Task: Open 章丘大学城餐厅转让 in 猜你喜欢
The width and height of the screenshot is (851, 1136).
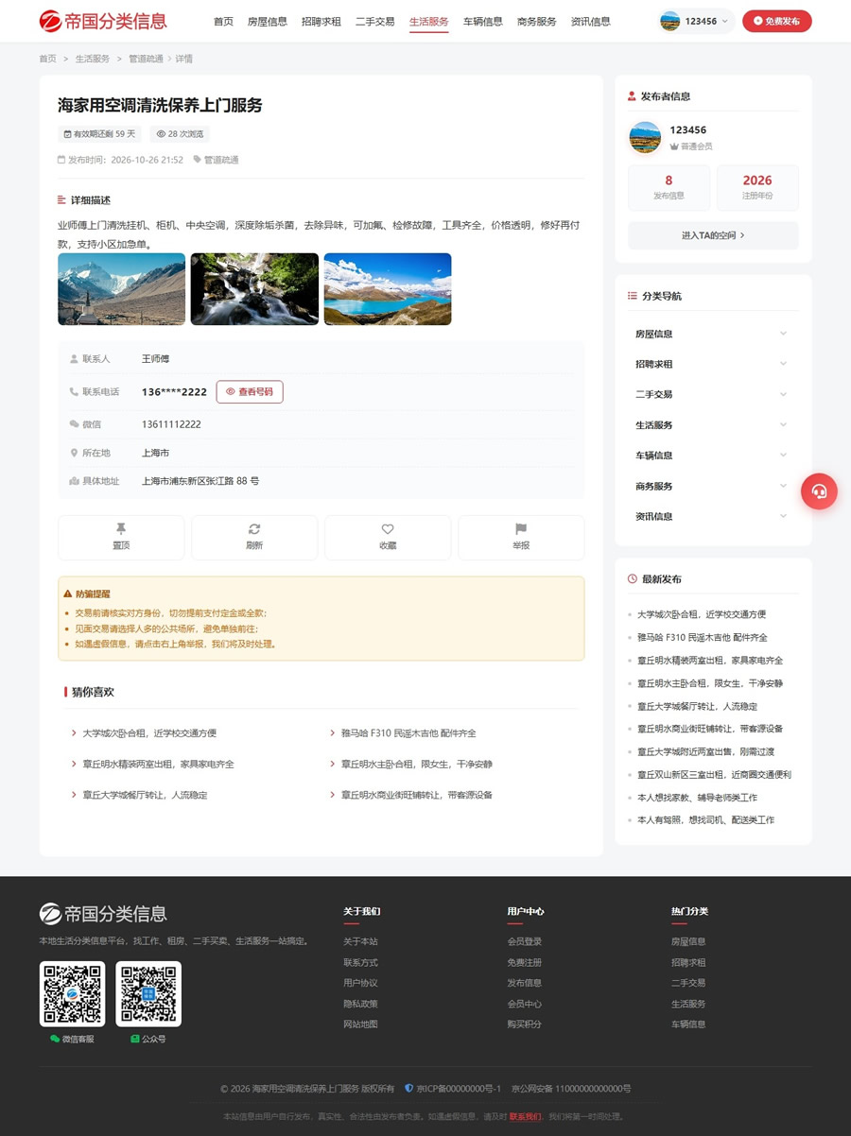Action: tap(145, 795)
